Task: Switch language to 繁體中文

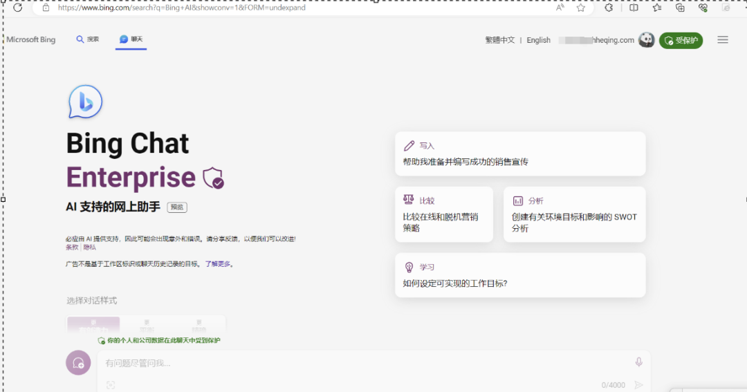Action: tap(500, 40)
